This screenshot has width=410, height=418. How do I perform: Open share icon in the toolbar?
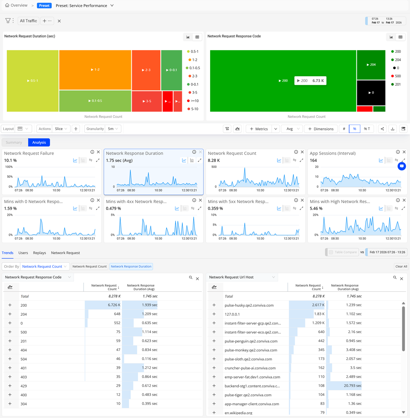(382, 129)
